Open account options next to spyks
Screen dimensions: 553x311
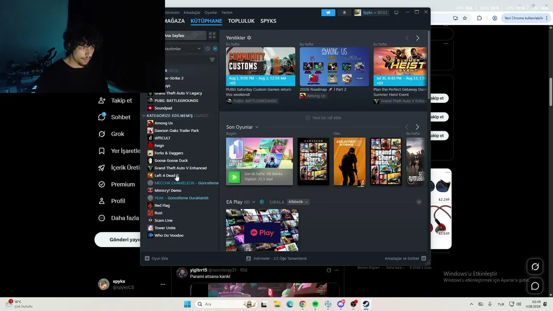click(x=163, y=284)
